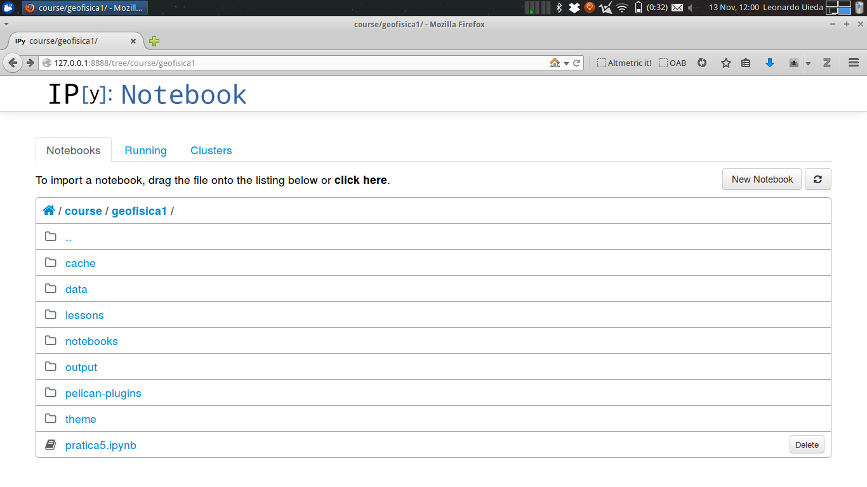Open the theme folder

[x=81, y=419]
